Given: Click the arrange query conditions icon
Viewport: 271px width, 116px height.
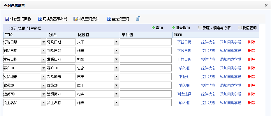Looking at the screenshot, I should (75, 19).
